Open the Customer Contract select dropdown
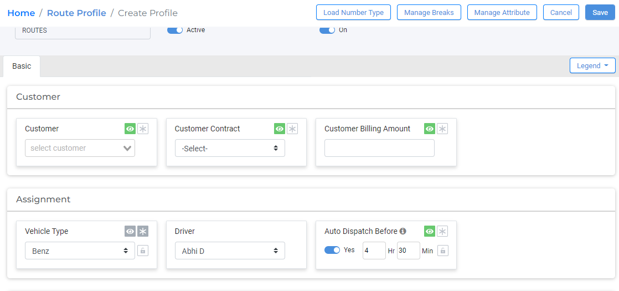Screen dimensions: 619x291 (x=230, y=148)
